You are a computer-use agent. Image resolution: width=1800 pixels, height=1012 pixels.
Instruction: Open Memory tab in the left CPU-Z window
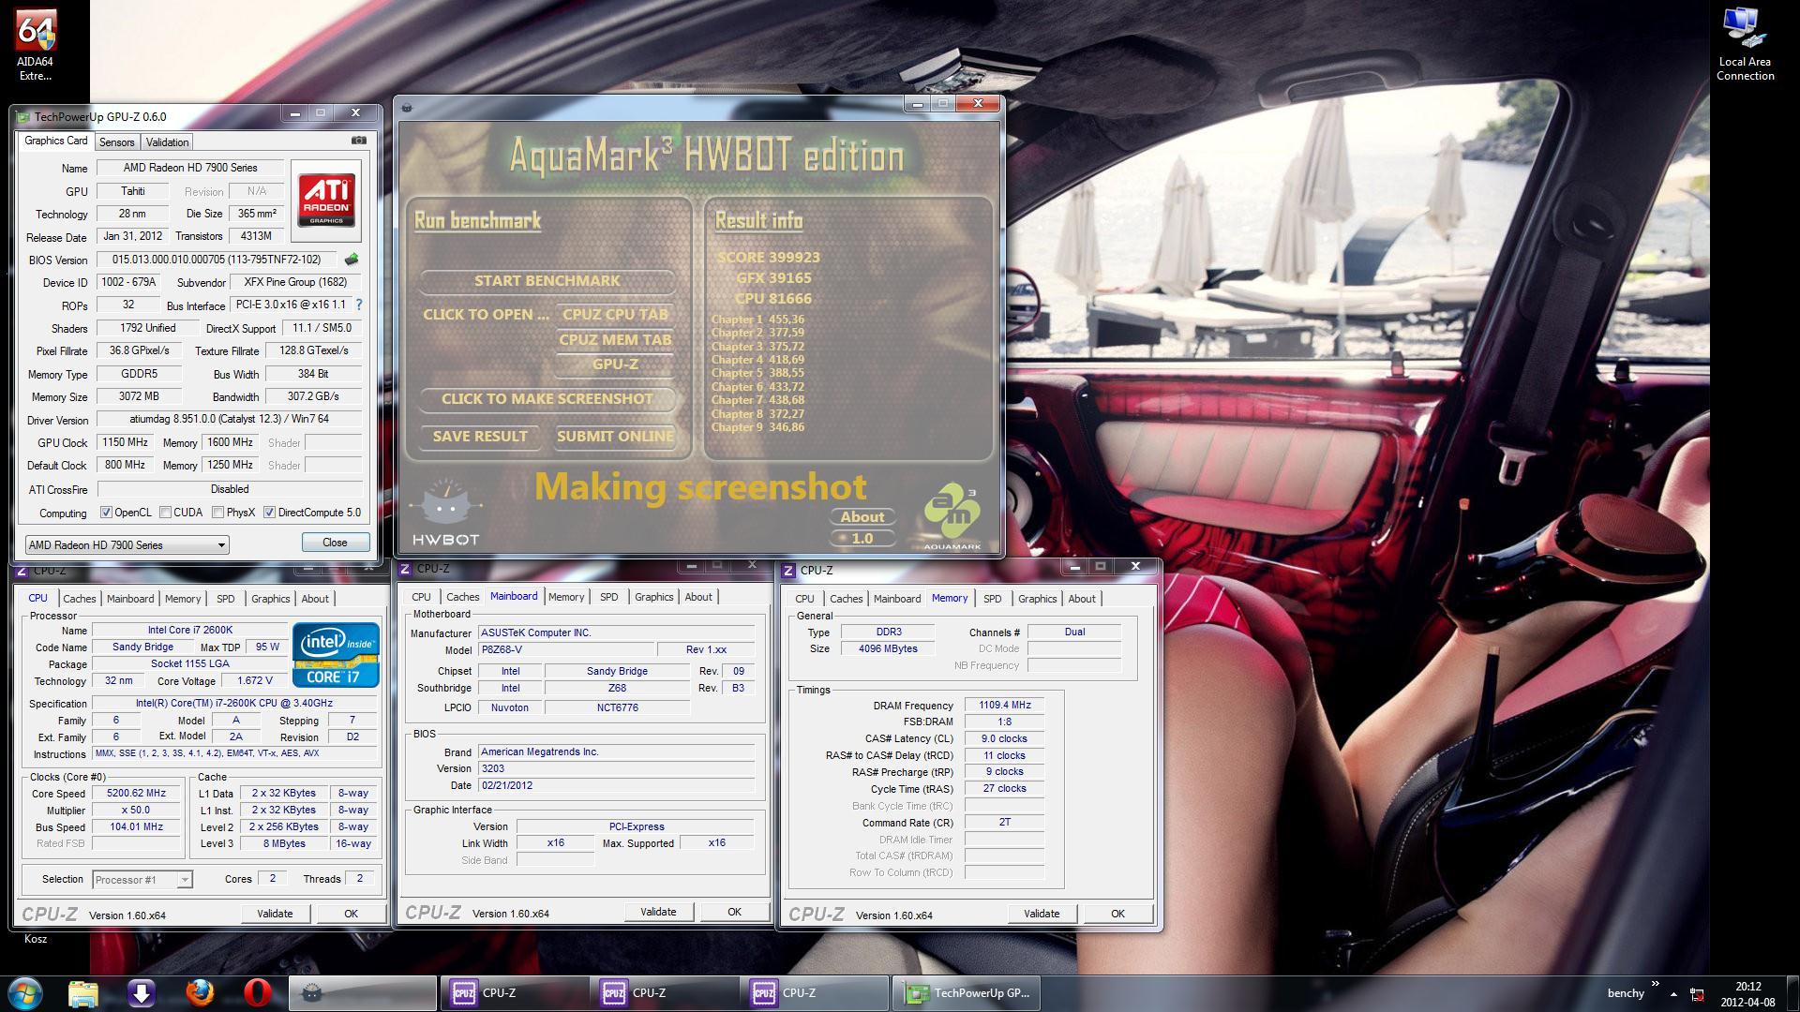[x=183, y=599]
